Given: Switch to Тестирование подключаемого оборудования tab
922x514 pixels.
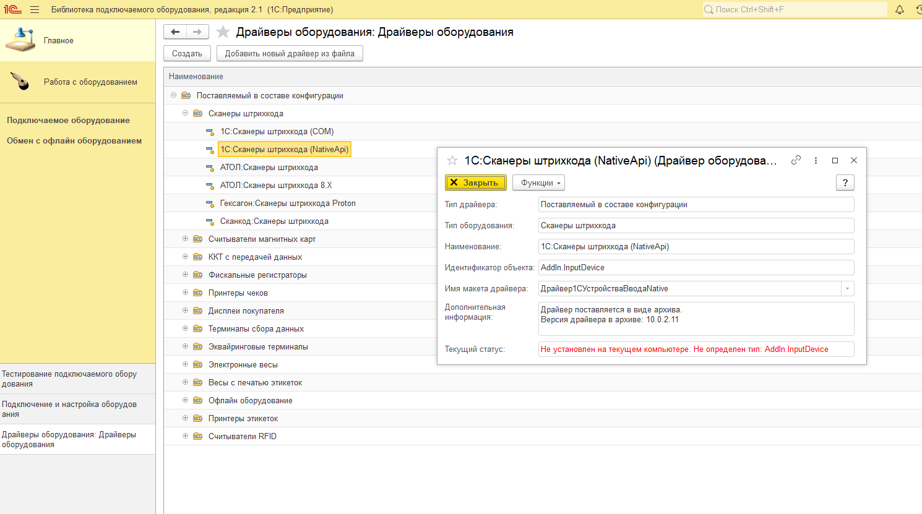Looking at the screenshot, I should tap(77, 379).
